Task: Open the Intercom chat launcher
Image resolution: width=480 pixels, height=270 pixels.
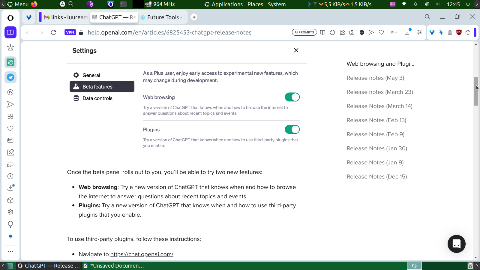Action: pyautogui.click(x=457, y=244)
